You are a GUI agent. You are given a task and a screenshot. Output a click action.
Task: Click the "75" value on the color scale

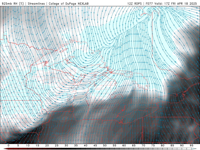153,145
